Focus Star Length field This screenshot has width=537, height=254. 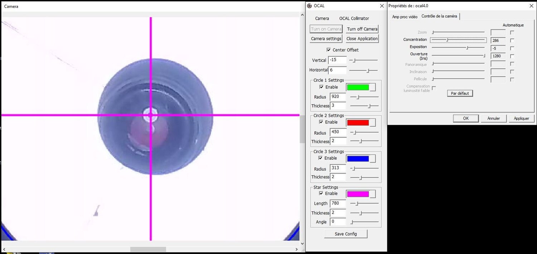pyautogui.click(x=338, y=203)
